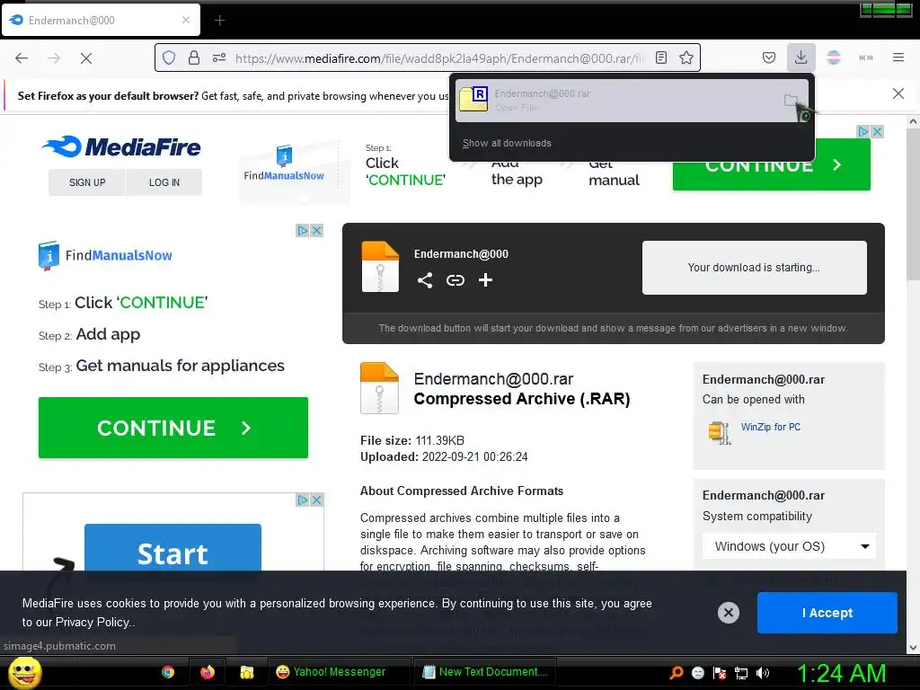Select the Endermanch@000 browser tab
The height and width of the screenshot is (690, 920).
(x=101, y=20)
